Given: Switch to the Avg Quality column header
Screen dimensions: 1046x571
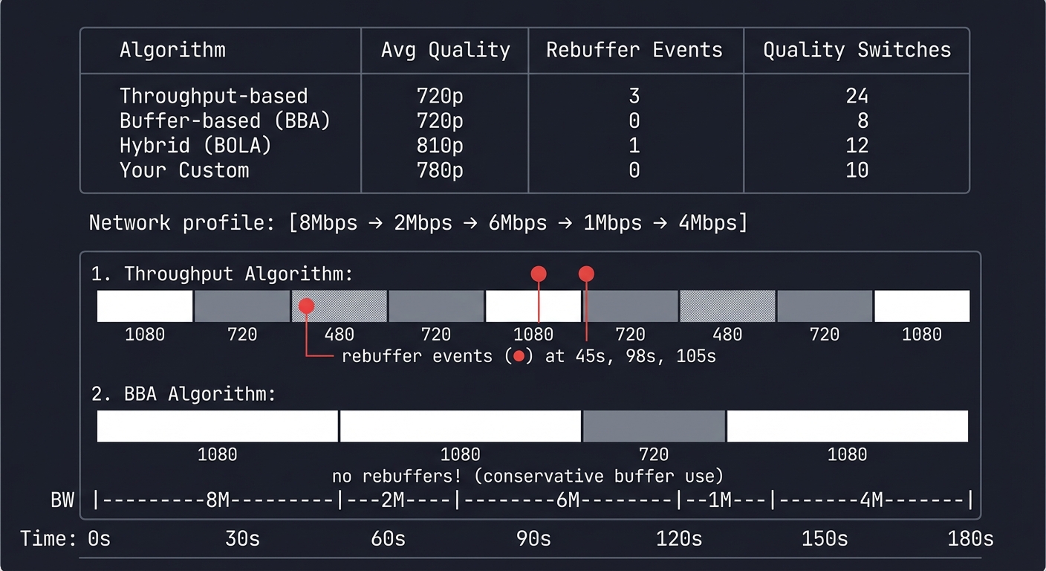Looking at the screenshot, I should pos(445,50).
